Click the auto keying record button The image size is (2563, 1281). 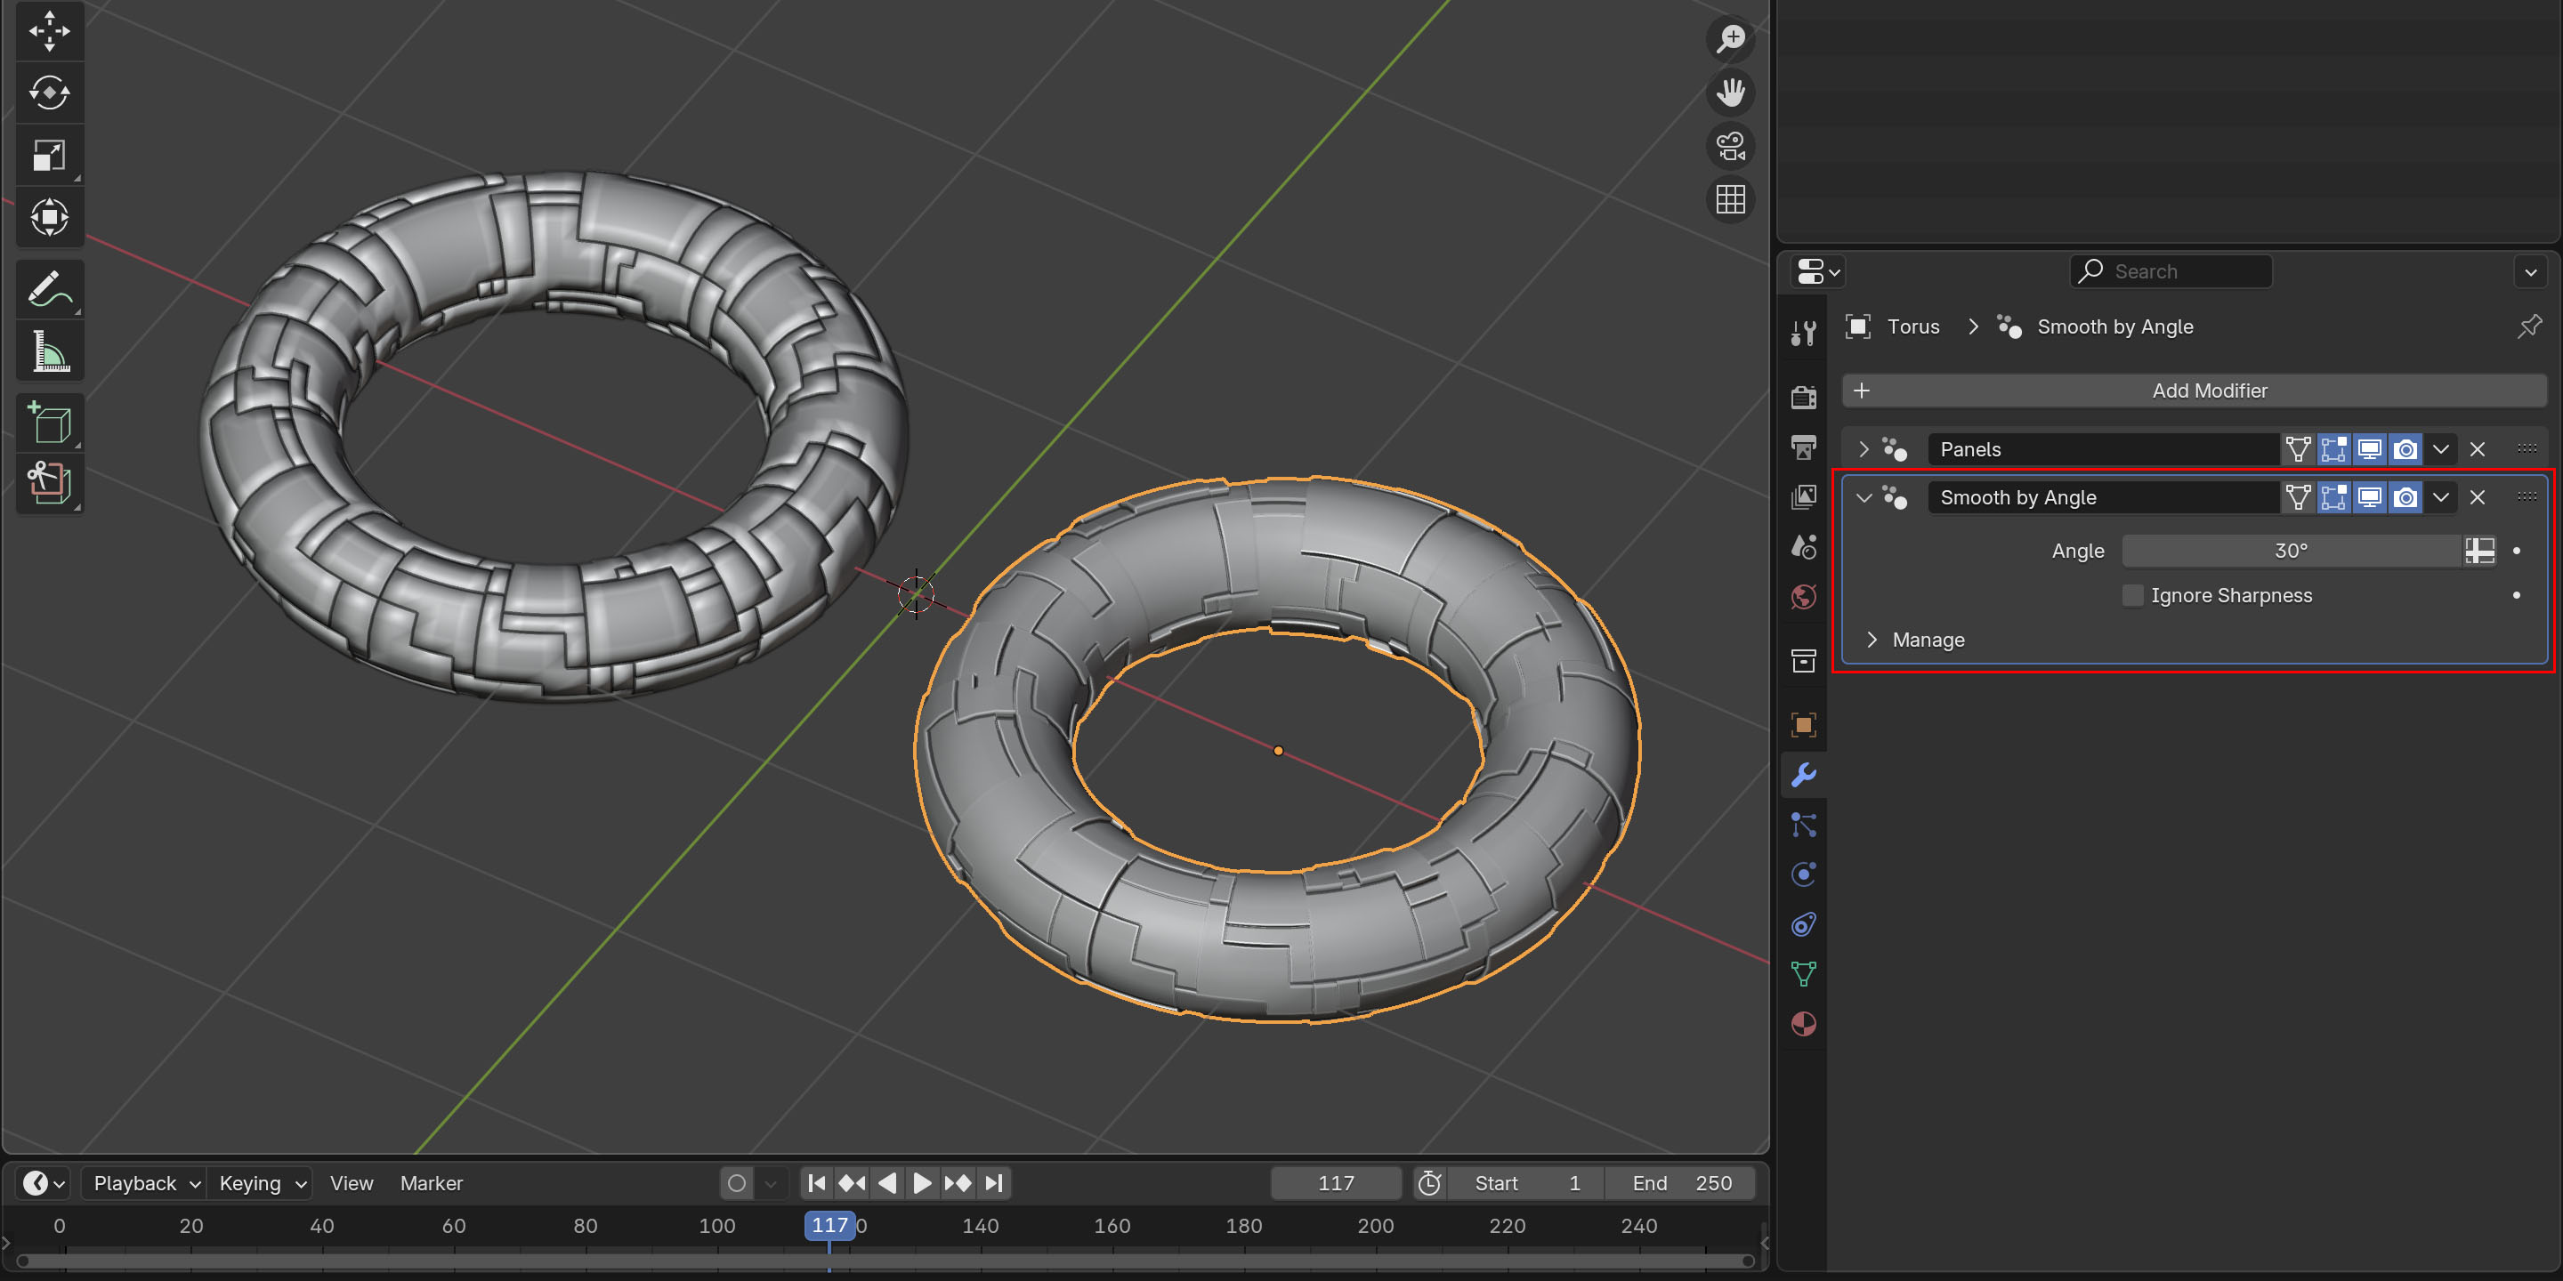click(x=736, y=1182)
